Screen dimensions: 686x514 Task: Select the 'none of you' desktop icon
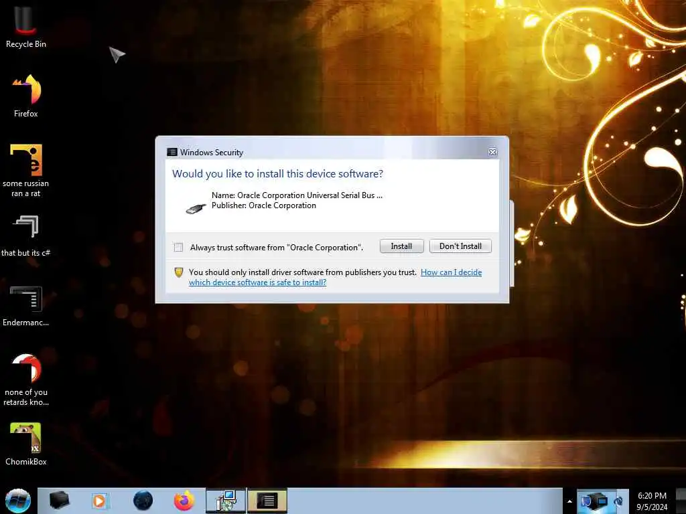click(26, 379)
